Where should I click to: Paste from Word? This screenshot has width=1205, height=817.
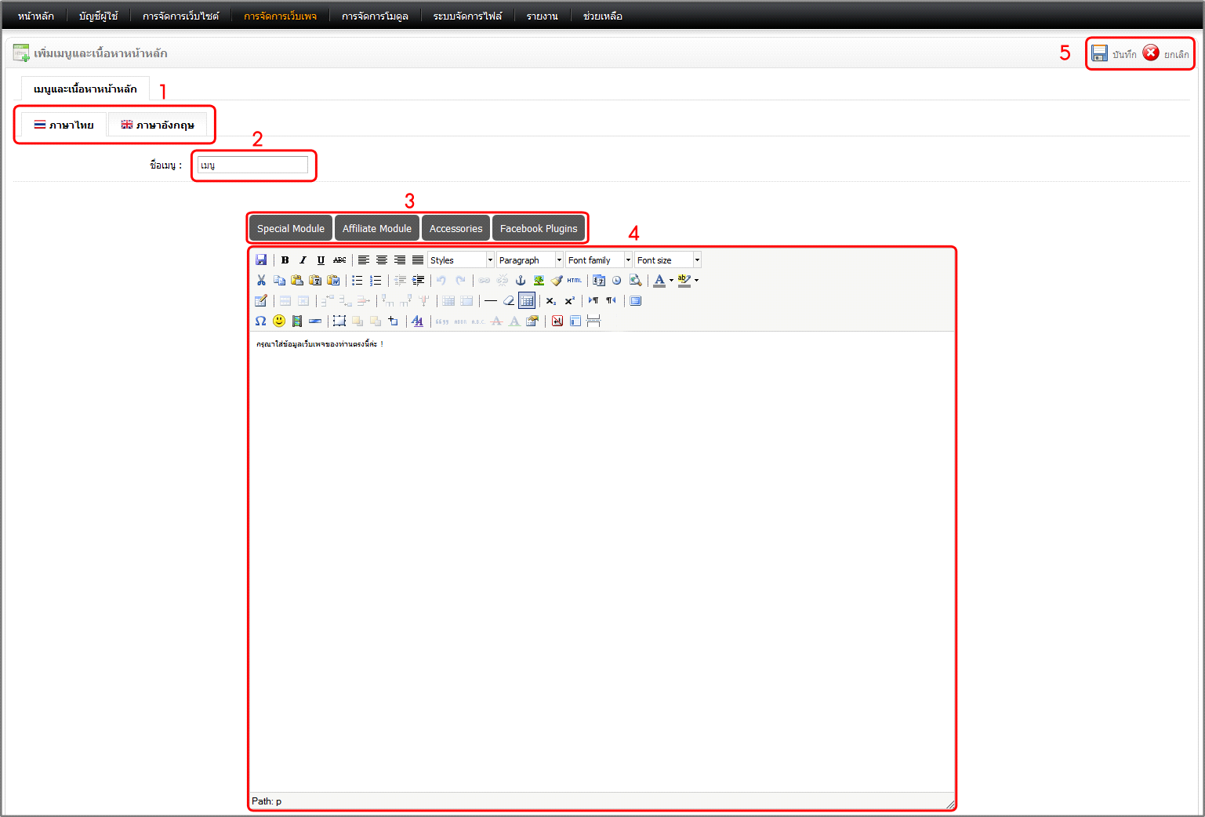coord(333,280)
